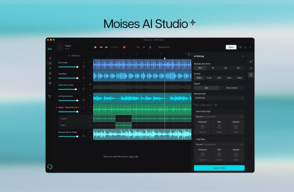Click the Drum loop.mp3 Presence knob
Screen dimensions: 294x192
203,127
